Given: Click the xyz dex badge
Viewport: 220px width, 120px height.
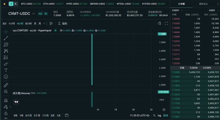Looking at the screenshot, I should pyautogui.click(x=40, y=14).
